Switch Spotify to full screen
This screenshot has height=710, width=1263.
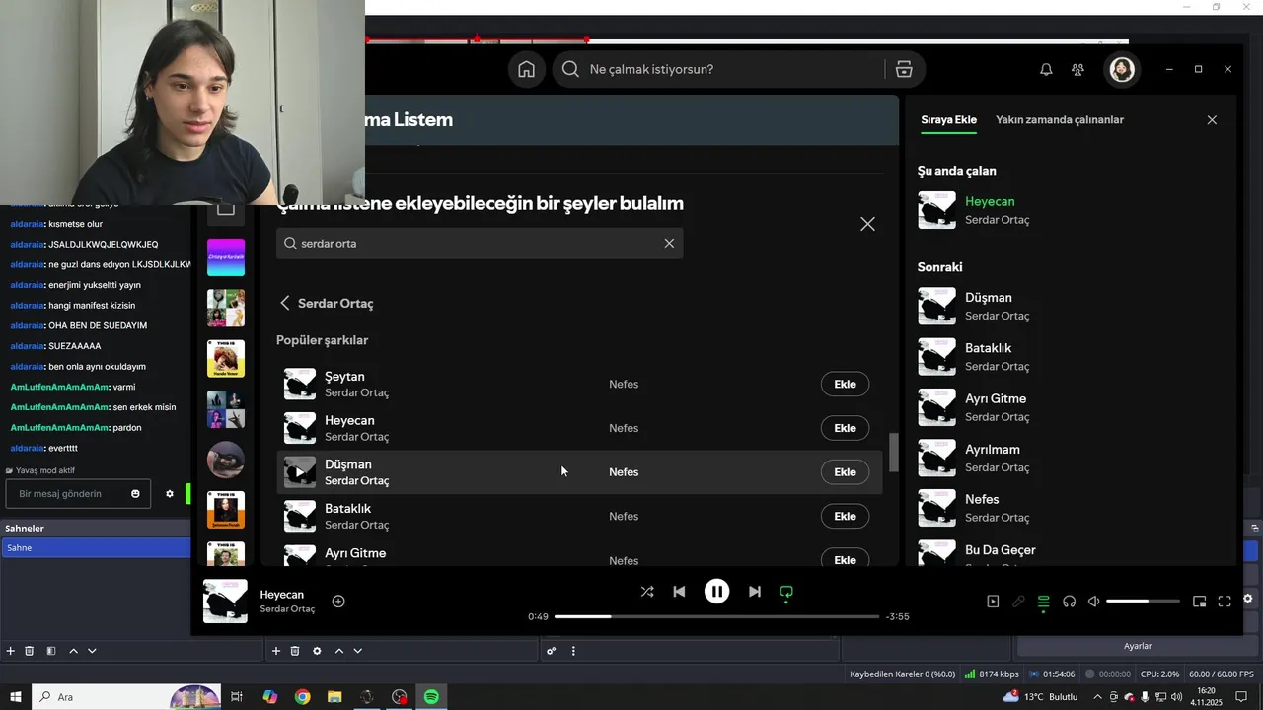[1225, 602]
